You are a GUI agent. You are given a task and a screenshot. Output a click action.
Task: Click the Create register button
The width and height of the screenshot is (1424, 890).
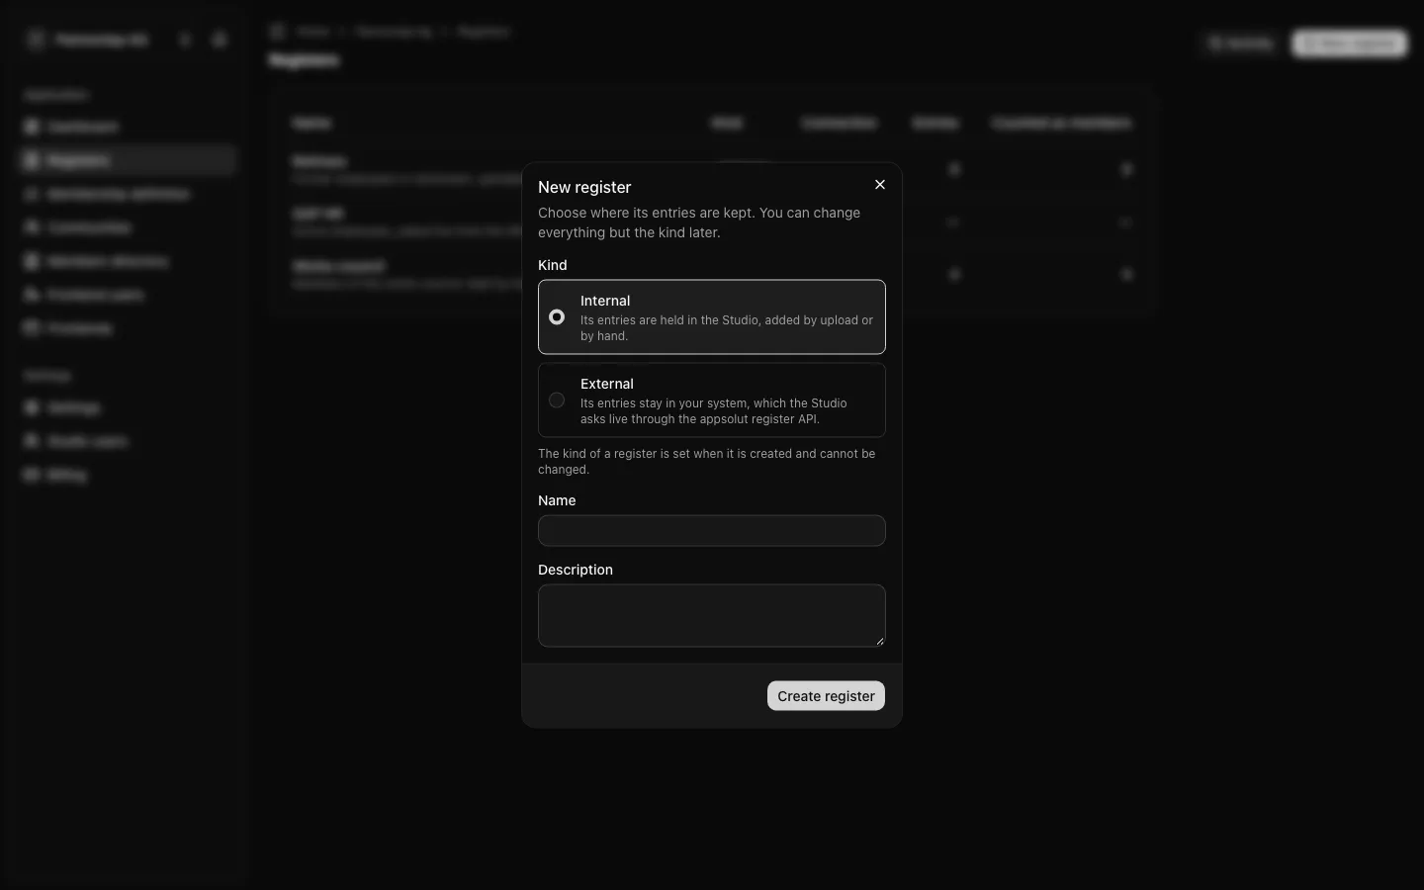[826, 696]
